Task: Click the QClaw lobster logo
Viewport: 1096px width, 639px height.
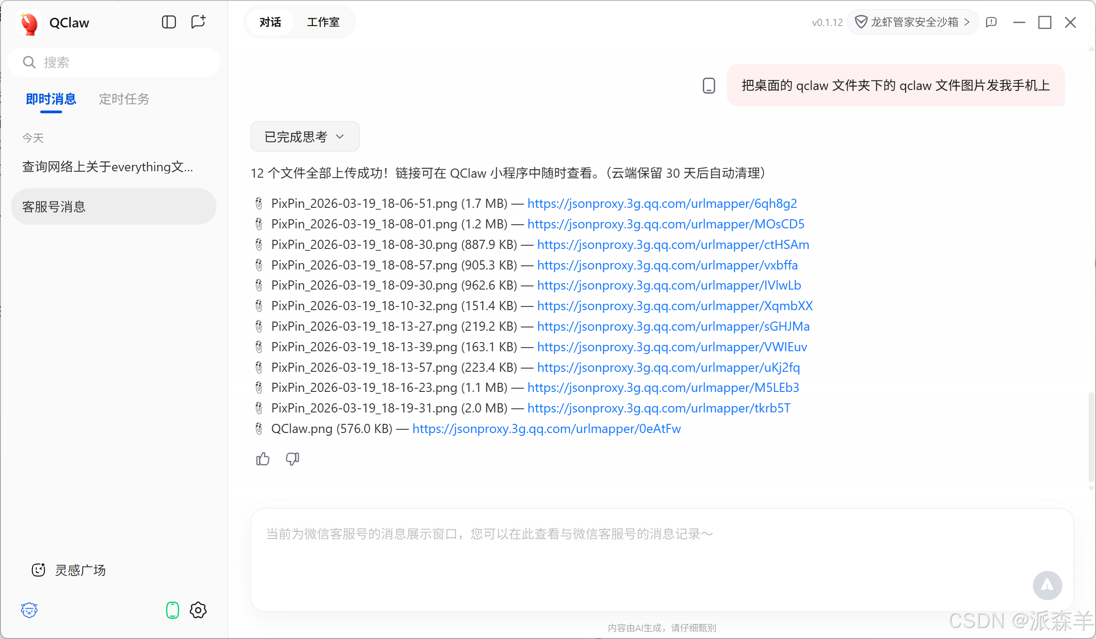Action: tap(29, 23)
